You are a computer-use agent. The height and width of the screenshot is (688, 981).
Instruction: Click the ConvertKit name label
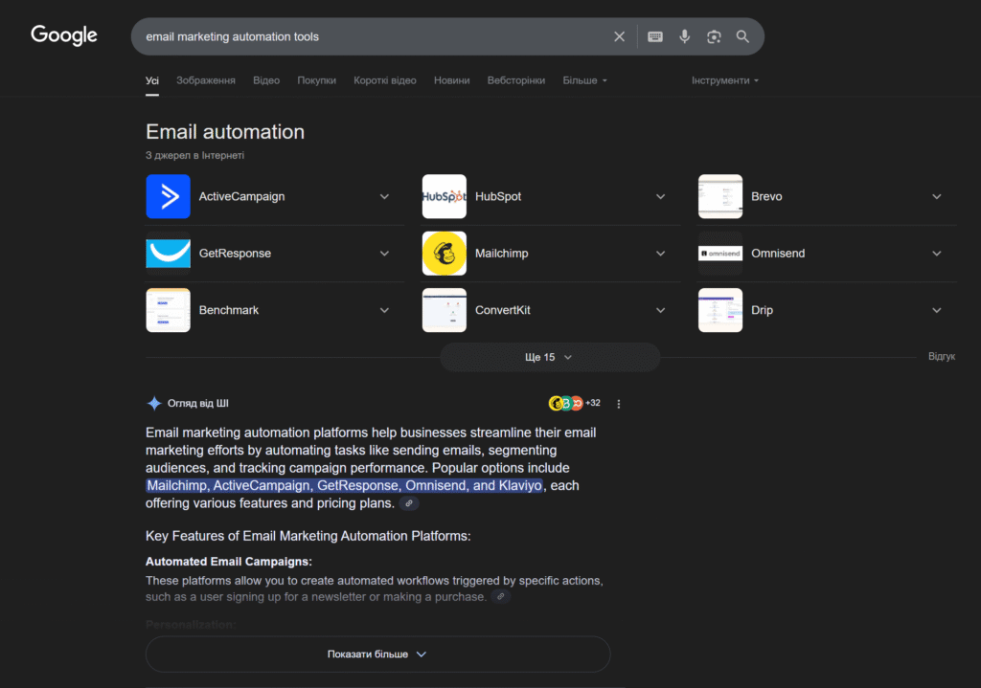(x=502, y=310)
